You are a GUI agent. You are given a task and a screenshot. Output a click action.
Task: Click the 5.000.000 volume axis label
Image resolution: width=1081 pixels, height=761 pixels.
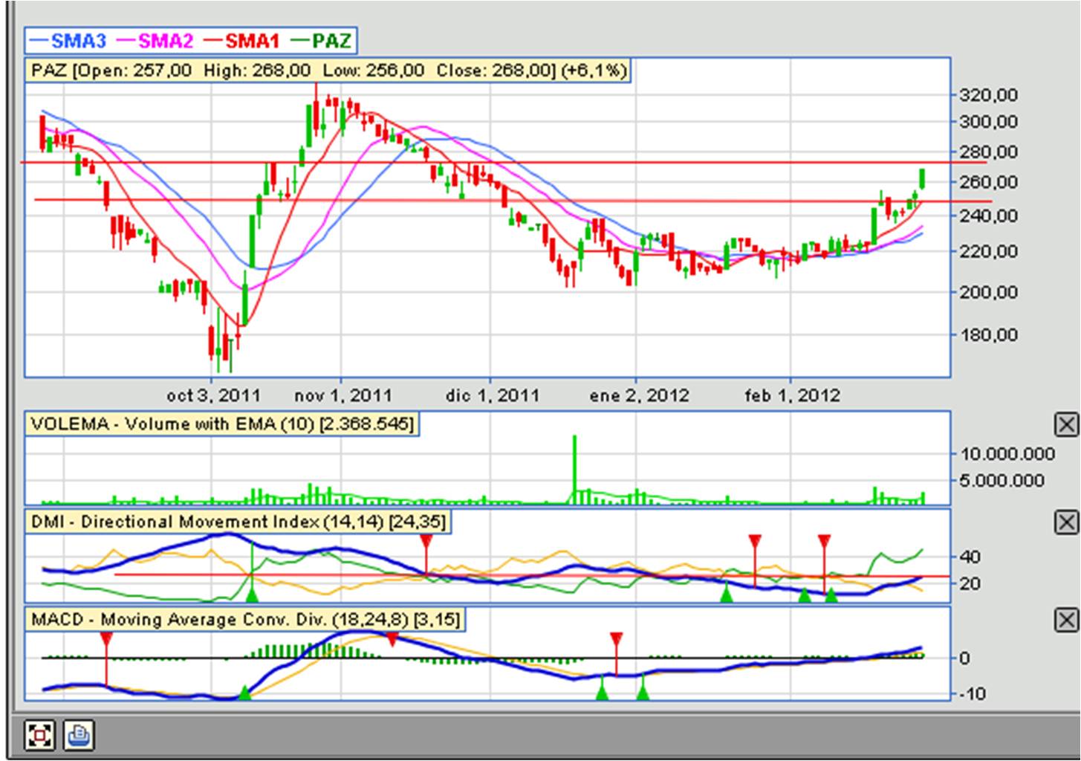coord(1002,481)
